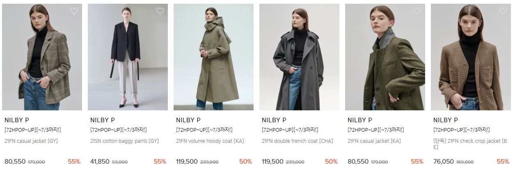Viewport: 515px width, 169px height.
Task: Open the gray plaid casual jacket photo
Action: [42, 57]
